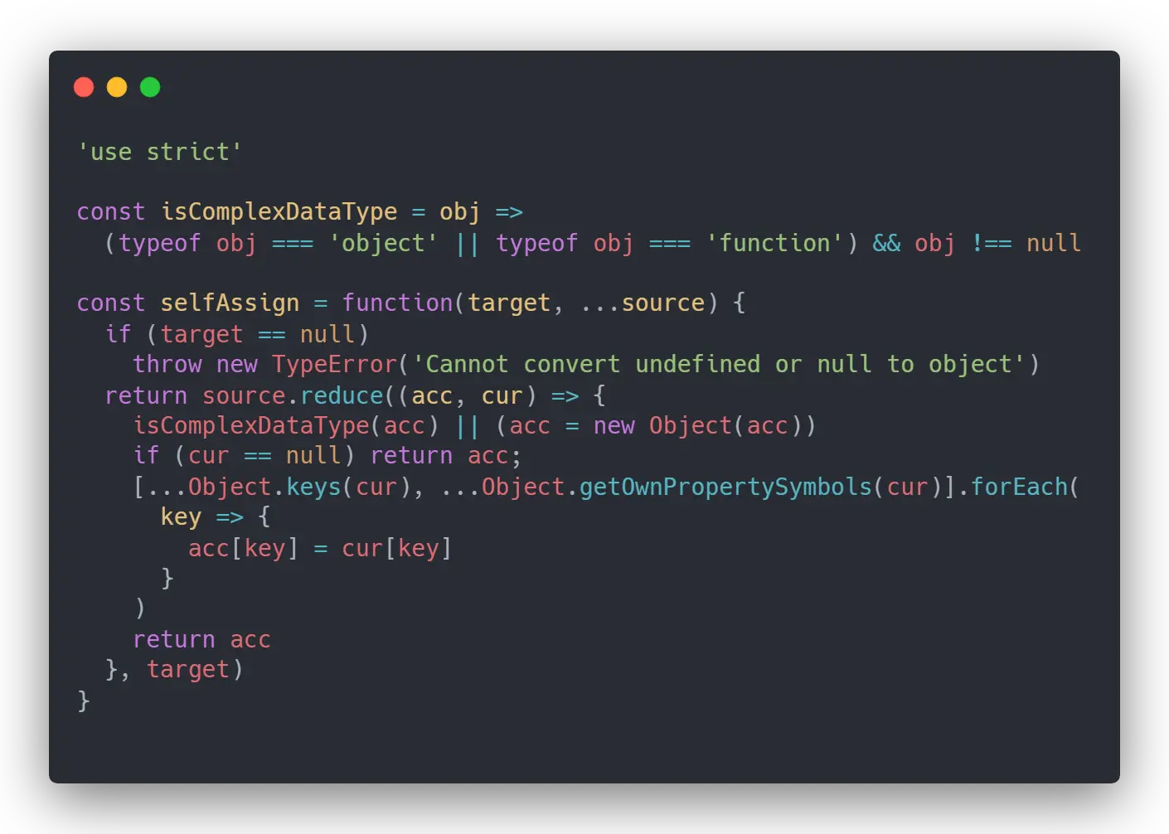Click the 'Cannot convert undefined' error string
This screenshot has height=834, width=1169.
[725, 365]
